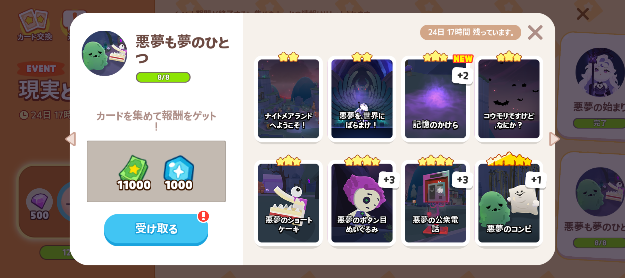This screenshot has height=278, width=625.
Task: Open the 悪夢のショートケーキ card
Action: (288, 203)
